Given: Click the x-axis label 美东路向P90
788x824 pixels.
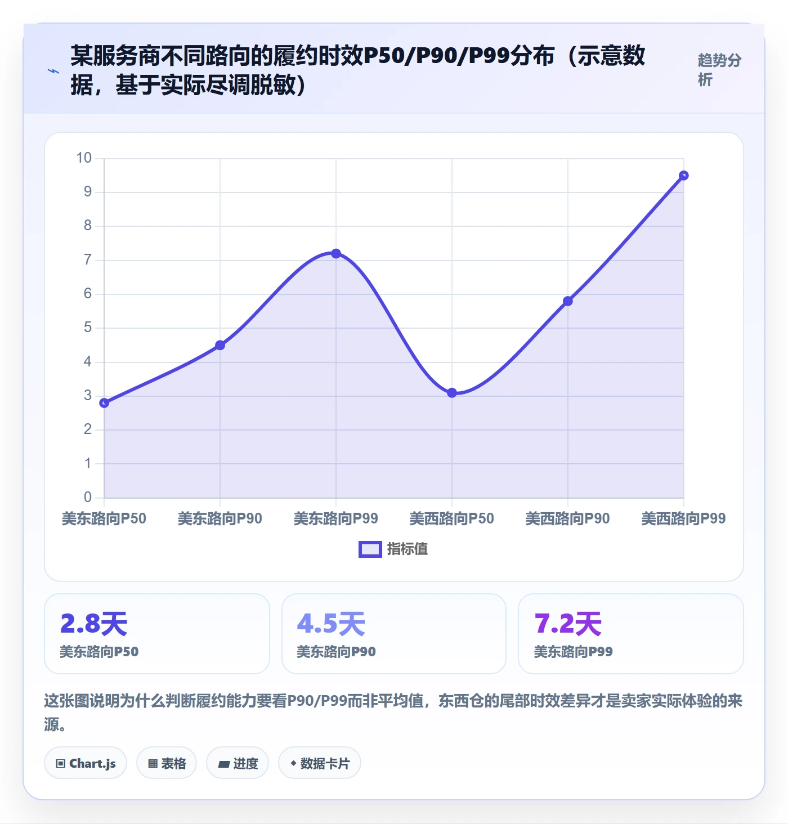Looking at the screenshot, I should [220, 518].
